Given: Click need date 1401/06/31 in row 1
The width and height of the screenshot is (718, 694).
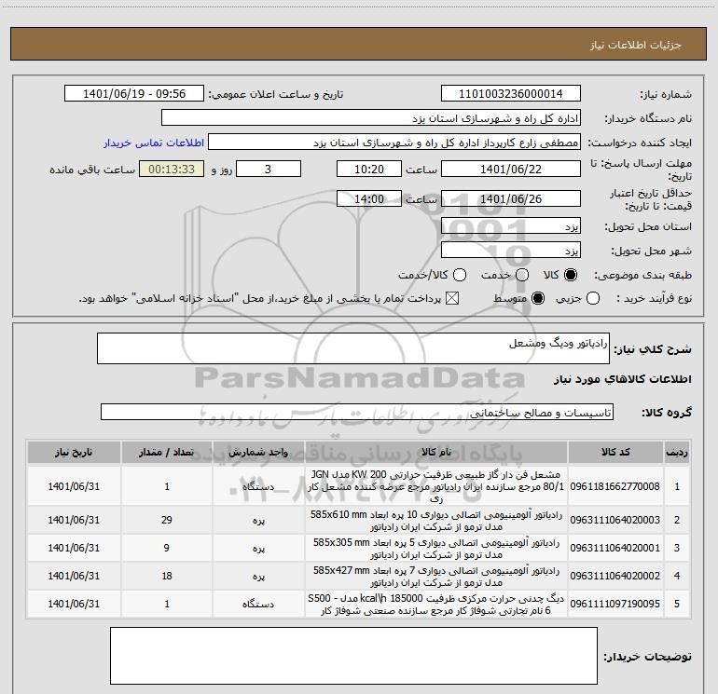Looking at the screenshot, I should tap(74, 486).
